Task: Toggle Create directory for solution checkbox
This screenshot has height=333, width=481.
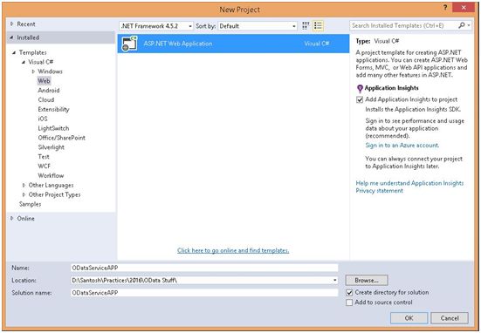Action: pos(349,293)
